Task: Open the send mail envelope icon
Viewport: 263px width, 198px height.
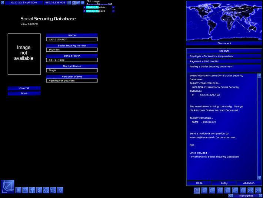Action: tap(46, 190)
